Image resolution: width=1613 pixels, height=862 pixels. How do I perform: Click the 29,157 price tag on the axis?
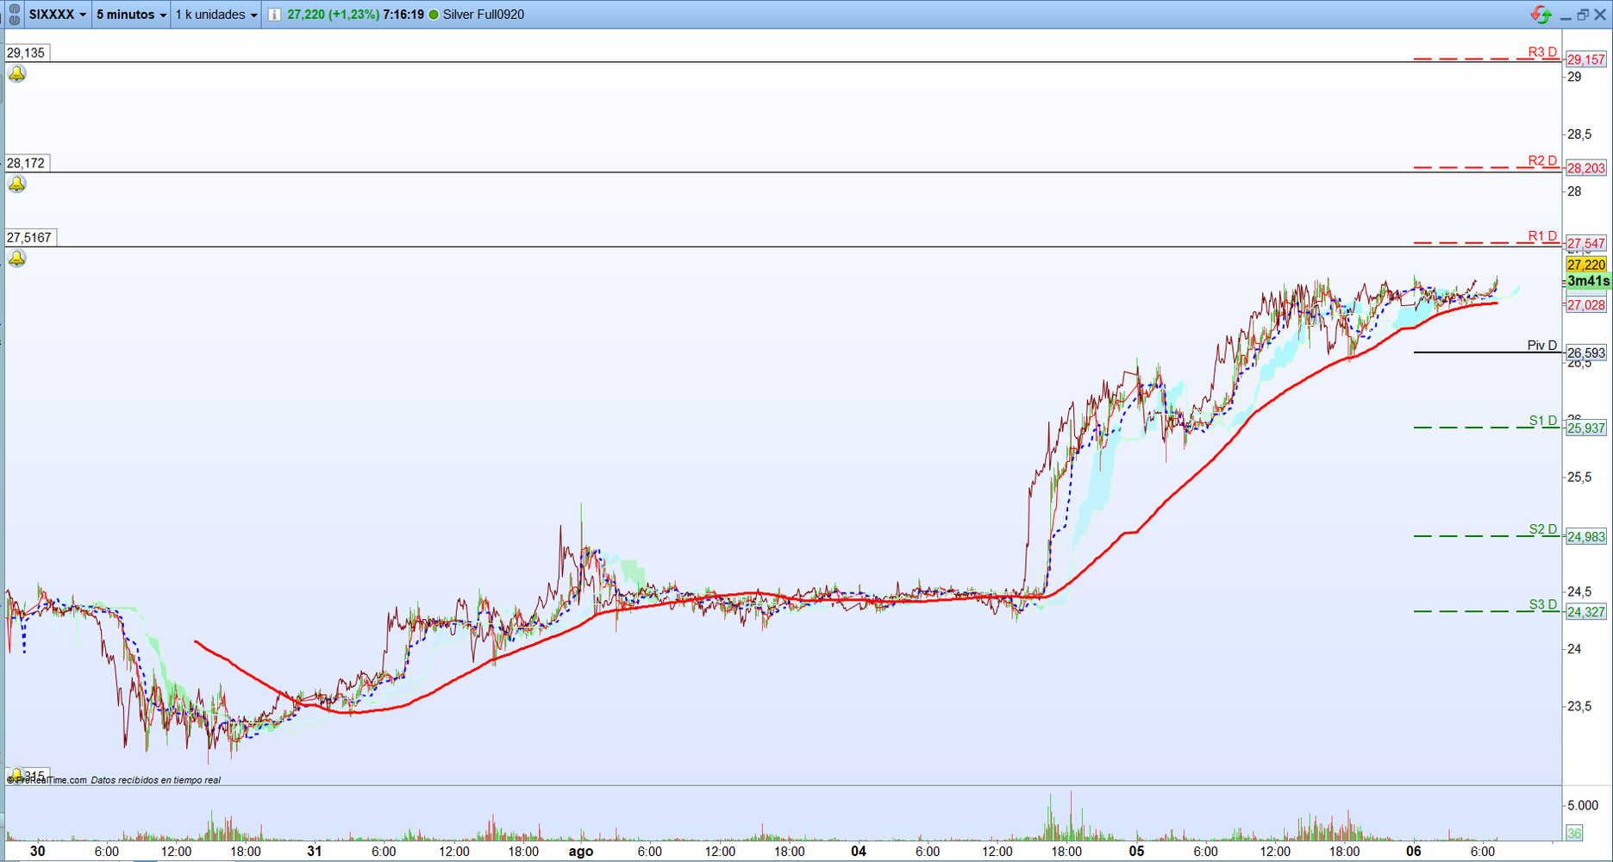click(1586, 59)
